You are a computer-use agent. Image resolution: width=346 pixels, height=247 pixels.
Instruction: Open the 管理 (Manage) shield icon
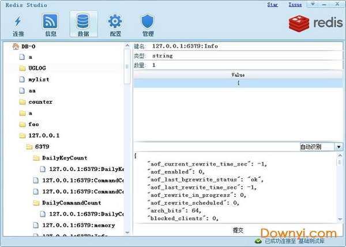coord(148,21)
